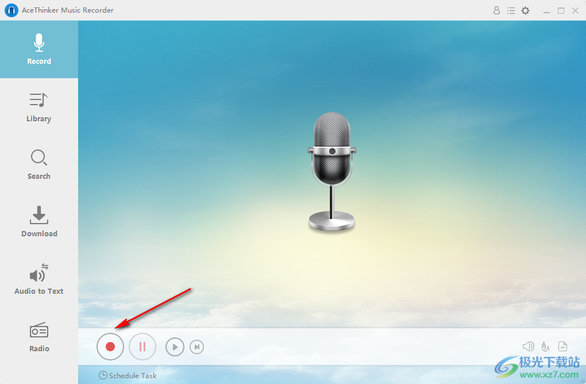Open the task list menu
Image resolution: width=586 pixels, height=384 pixels.
coord(511,10)
